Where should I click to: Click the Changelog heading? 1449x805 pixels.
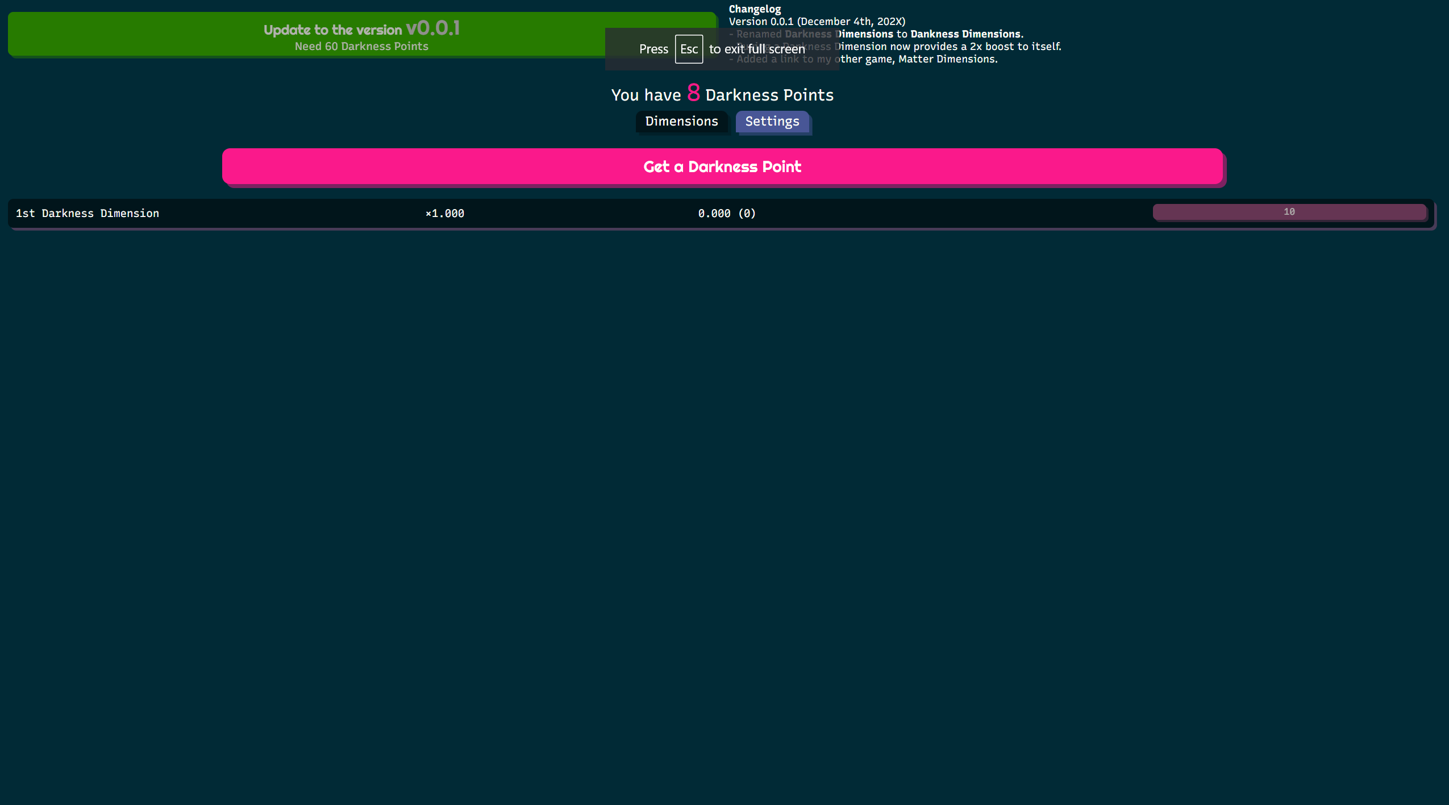pyautogui.click(x=755, y=9)
